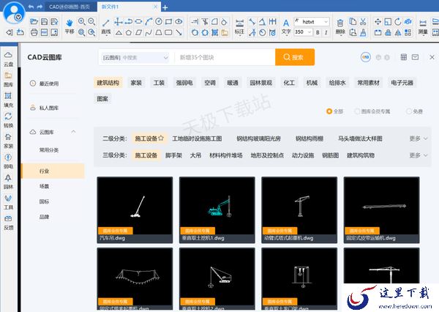Screen dimensions: 439x312
Task: Open convert (转换) in the sidebar
Action: [x=8, y=120]
